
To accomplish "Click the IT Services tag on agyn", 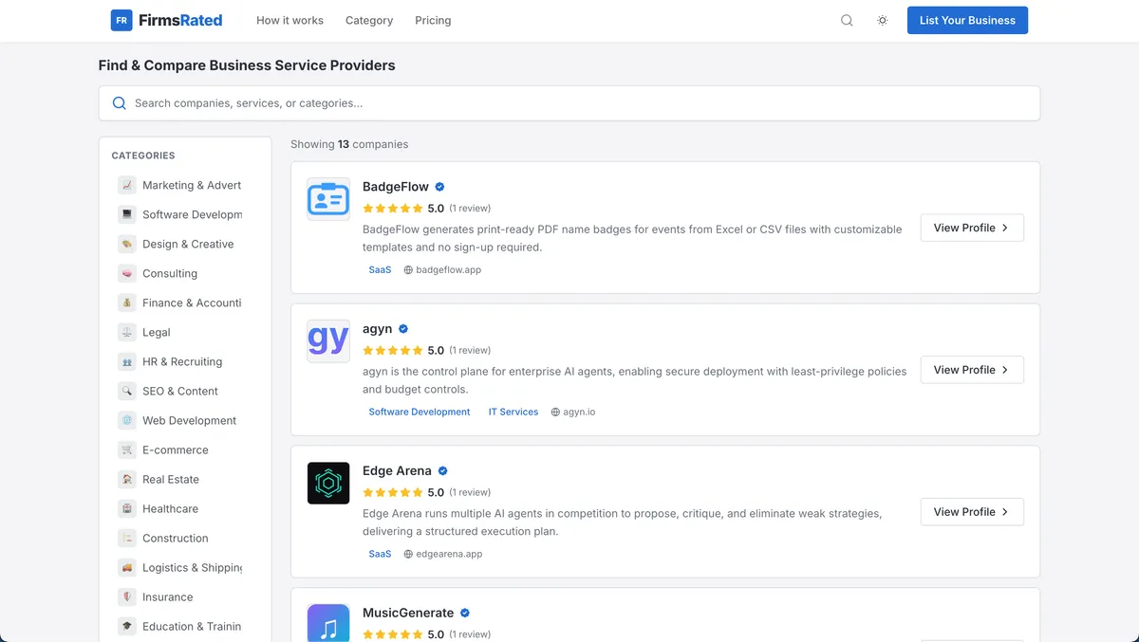I will pyautogui.click(x=513, y=413).
